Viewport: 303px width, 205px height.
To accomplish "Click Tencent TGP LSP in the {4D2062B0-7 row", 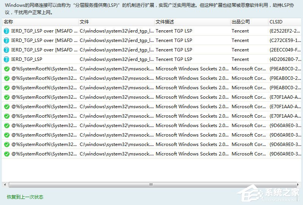I will [174, 59].
